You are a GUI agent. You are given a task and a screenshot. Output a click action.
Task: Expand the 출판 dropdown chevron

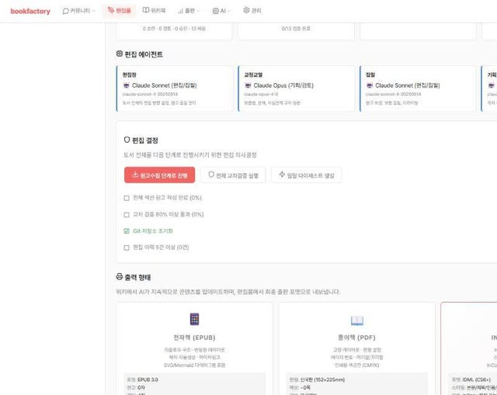point(199,11)
